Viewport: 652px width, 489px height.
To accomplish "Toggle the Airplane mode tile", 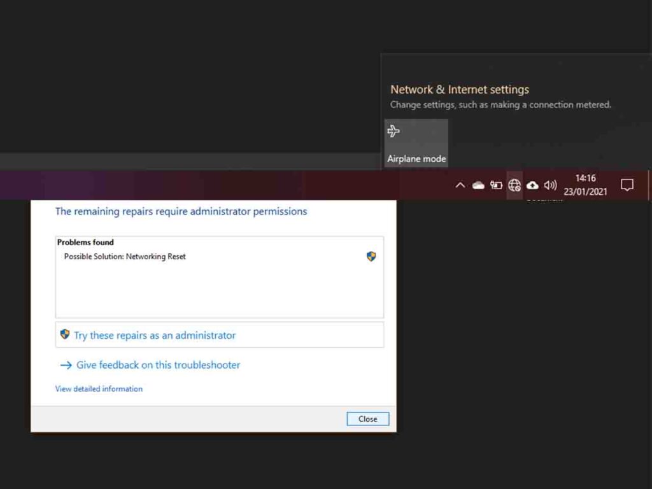I will pos(416,143).
